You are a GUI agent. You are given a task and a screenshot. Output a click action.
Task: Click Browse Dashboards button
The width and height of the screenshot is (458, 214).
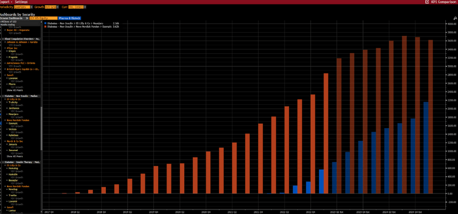(11, 18)
